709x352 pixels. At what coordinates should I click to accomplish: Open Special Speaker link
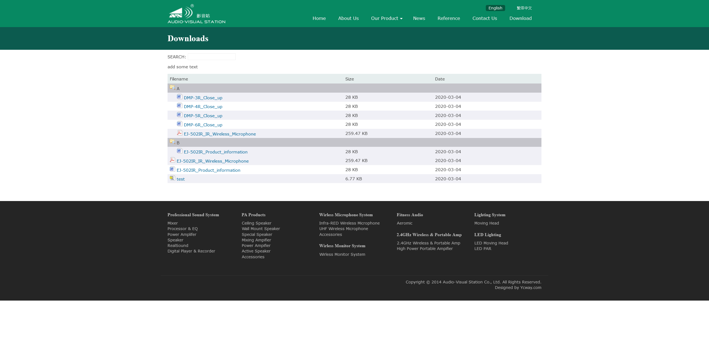pos(257,234)
